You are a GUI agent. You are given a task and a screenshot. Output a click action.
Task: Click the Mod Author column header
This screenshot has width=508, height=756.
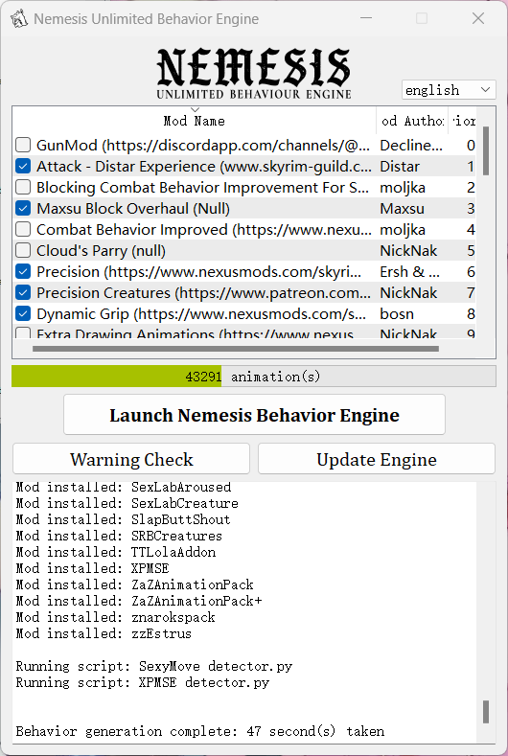tap(412, 121)
